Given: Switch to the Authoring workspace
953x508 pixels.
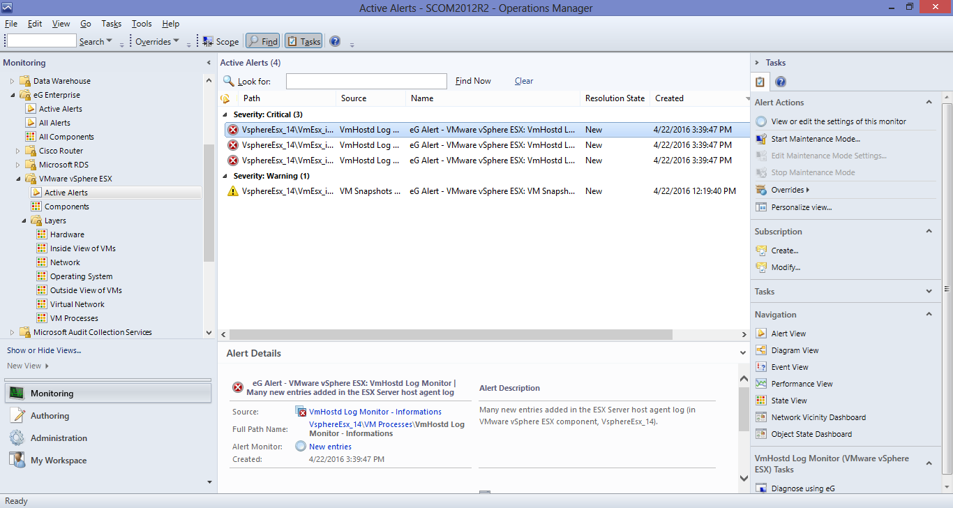Looking at the screenshot, I should click(x=108, y=416).
